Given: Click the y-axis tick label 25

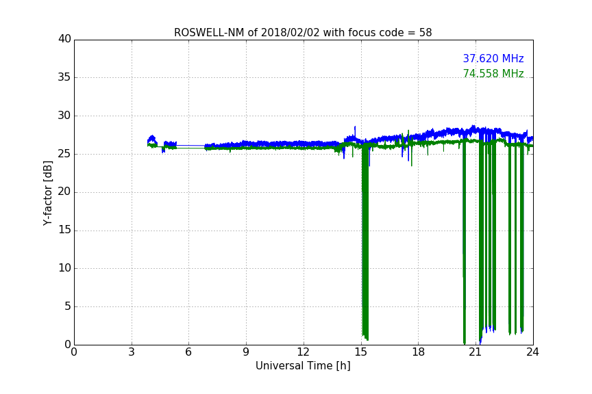Looking at the screenshot, I should point(64,153).
